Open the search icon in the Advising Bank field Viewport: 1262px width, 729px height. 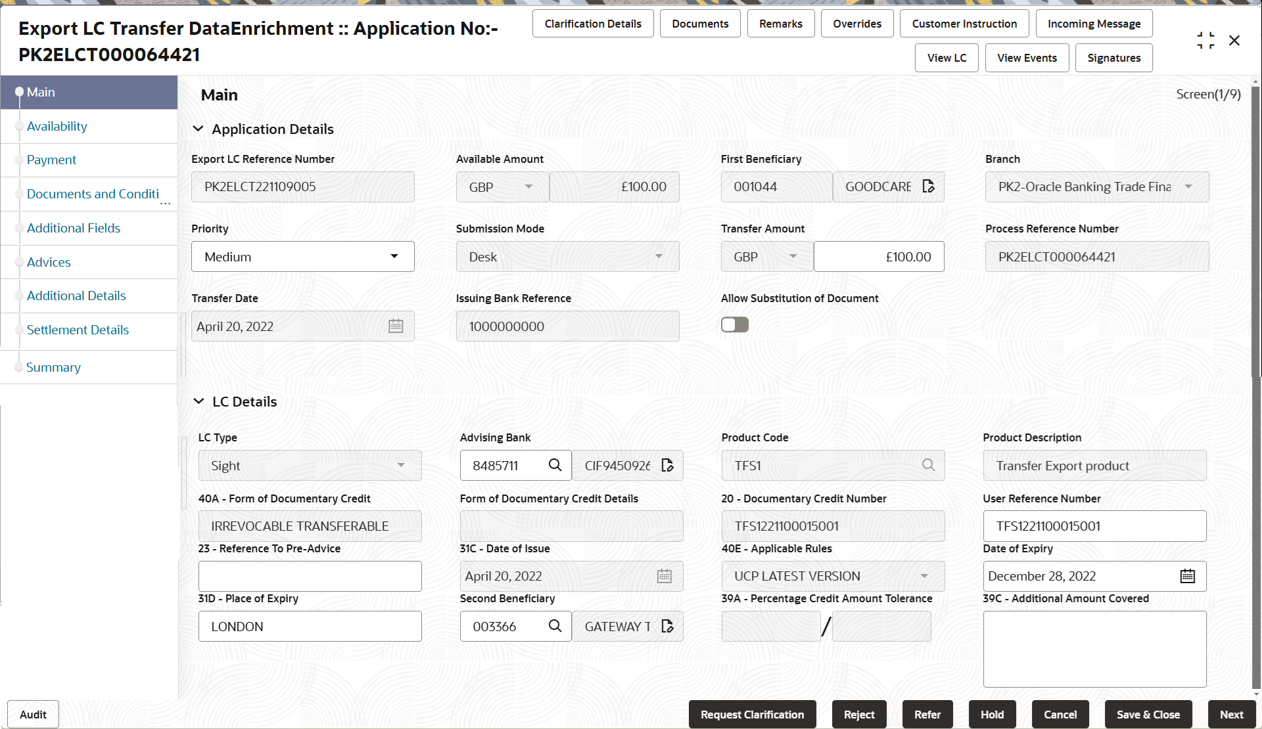(x=555, y=465)
